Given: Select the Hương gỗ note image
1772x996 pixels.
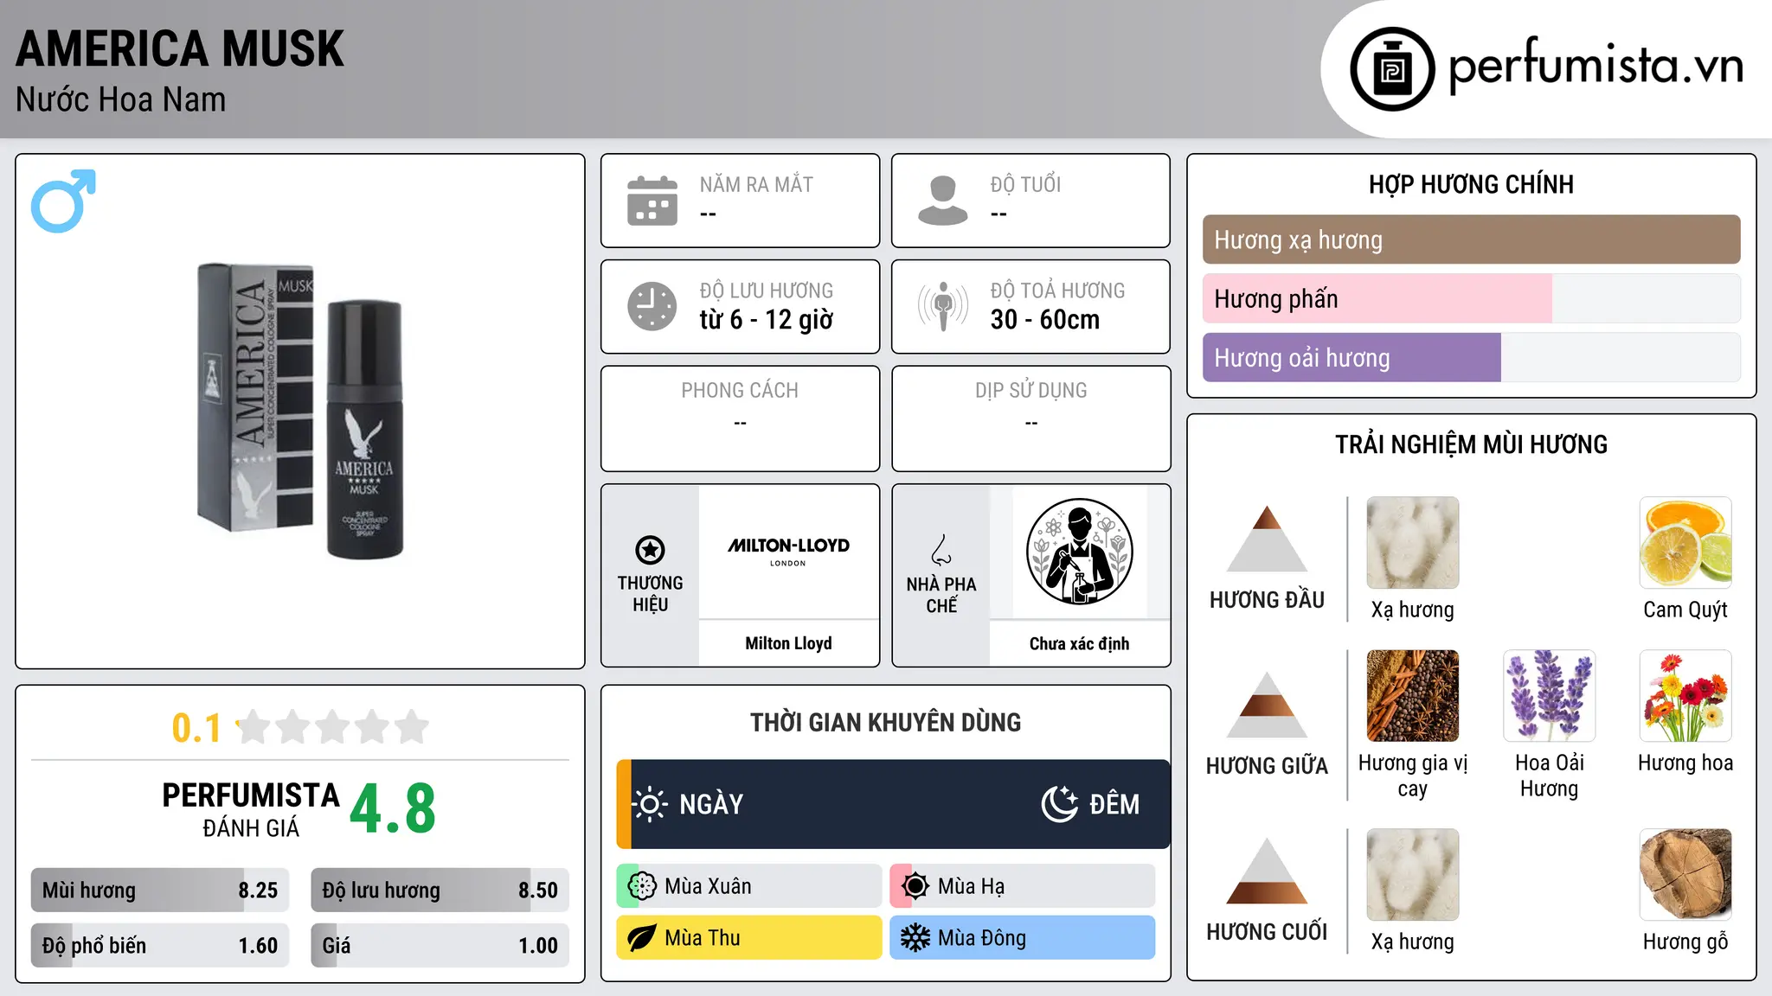Looking at the screenshot, I should [1685, 875].
